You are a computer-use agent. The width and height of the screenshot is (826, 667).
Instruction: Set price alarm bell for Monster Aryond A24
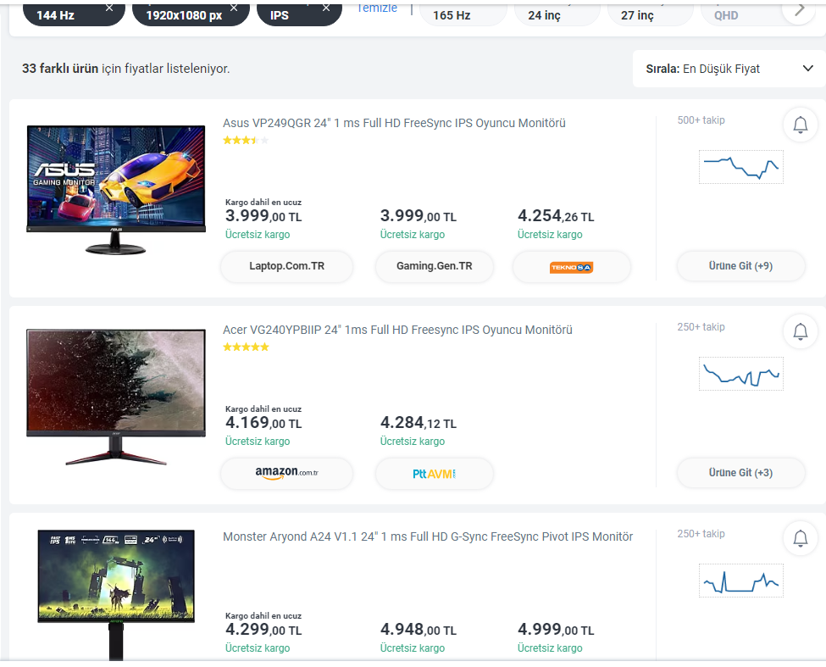801,538
